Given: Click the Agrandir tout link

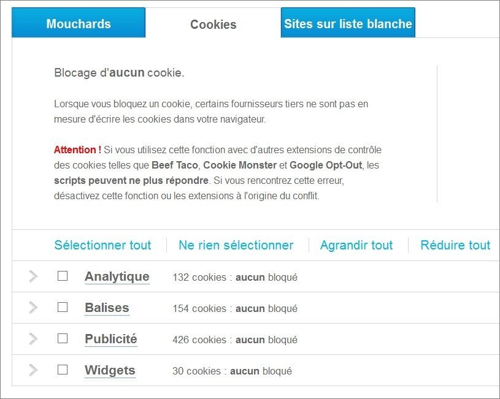Looking at the screenshot, I should point(356,245).
